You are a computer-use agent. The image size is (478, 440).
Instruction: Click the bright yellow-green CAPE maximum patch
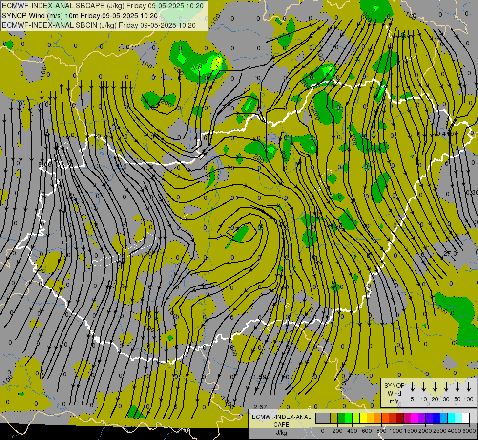[216, 63]
